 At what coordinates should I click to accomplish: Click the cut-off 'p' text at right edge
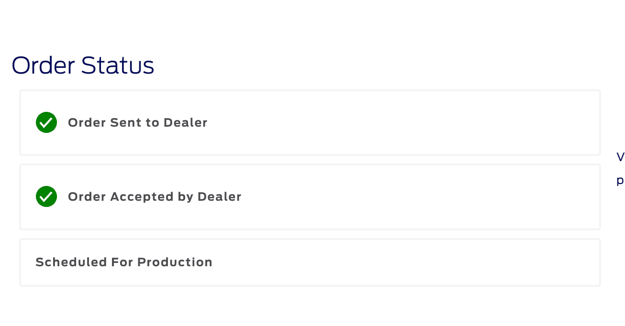point(620,181)
